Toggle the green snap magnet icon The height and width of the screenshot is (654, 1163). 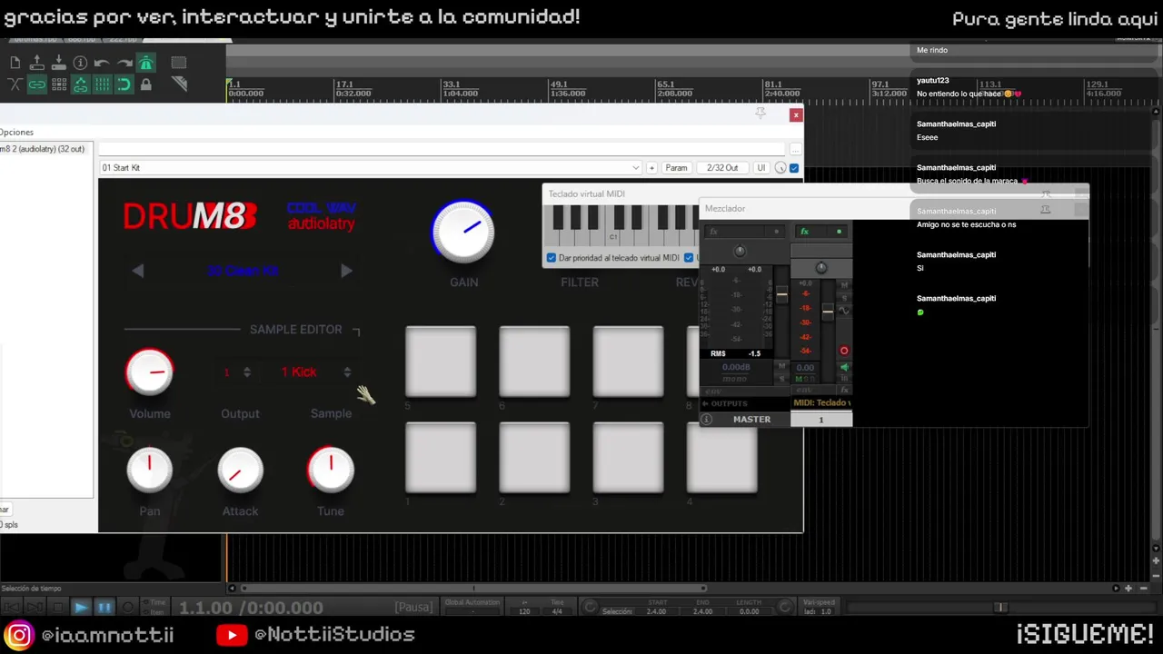[x=124, y=84]
